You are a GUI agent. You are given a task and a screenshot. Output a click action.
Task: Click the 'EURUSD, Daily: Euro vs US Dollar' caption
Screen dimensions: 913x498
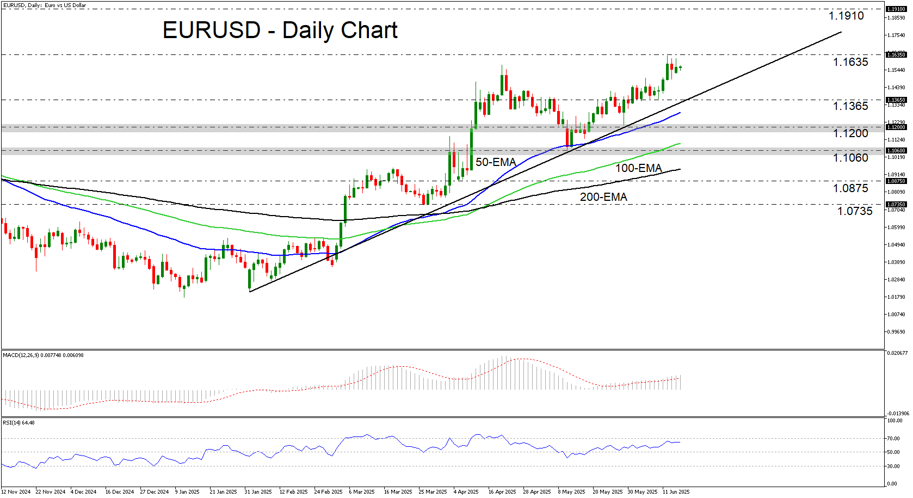(45, 5)
